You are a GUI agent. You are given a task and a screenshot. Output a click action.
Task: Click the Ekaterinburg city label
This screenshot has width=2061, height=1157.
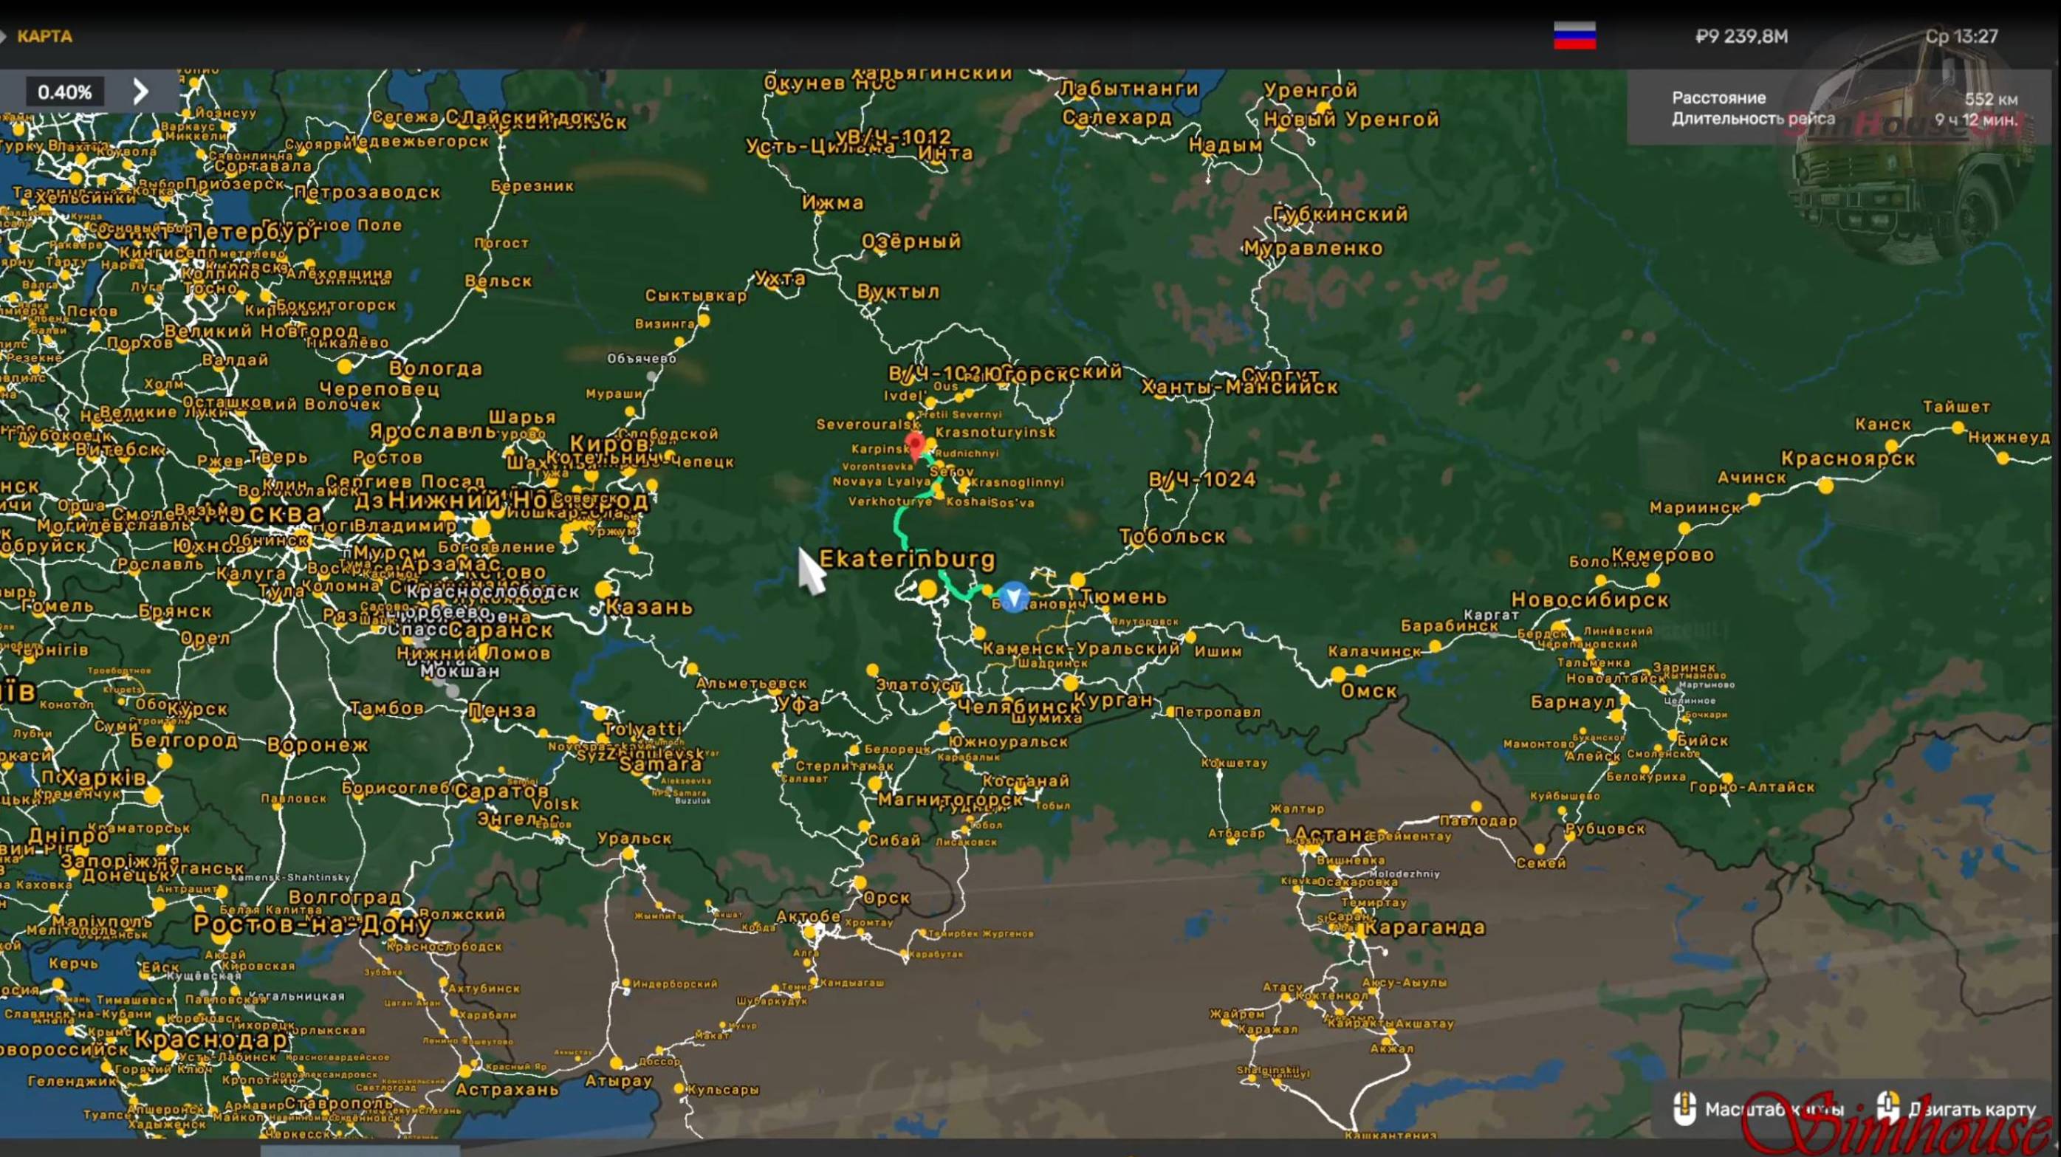click(907, 558)
